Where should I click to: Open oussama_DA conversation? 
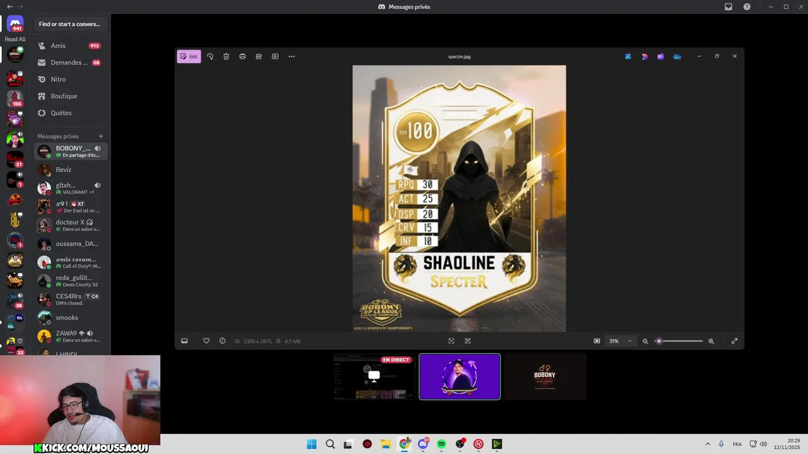[x=70, y=243]
